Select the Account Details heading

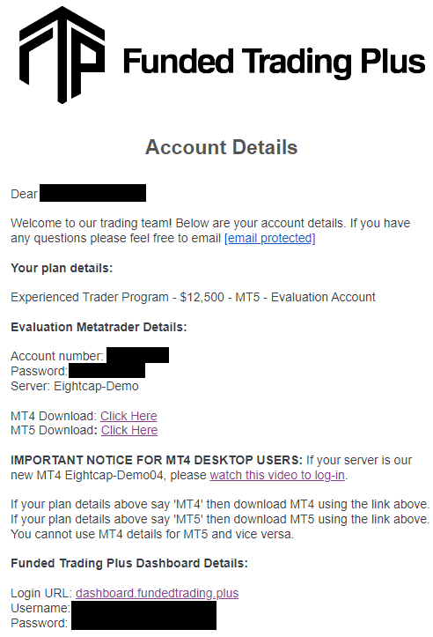221,147
